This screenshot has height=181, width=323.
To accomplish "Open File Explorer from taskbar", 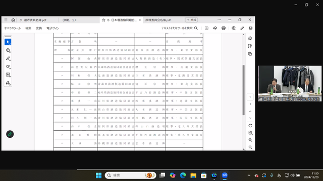I will (x=193, y=175).
